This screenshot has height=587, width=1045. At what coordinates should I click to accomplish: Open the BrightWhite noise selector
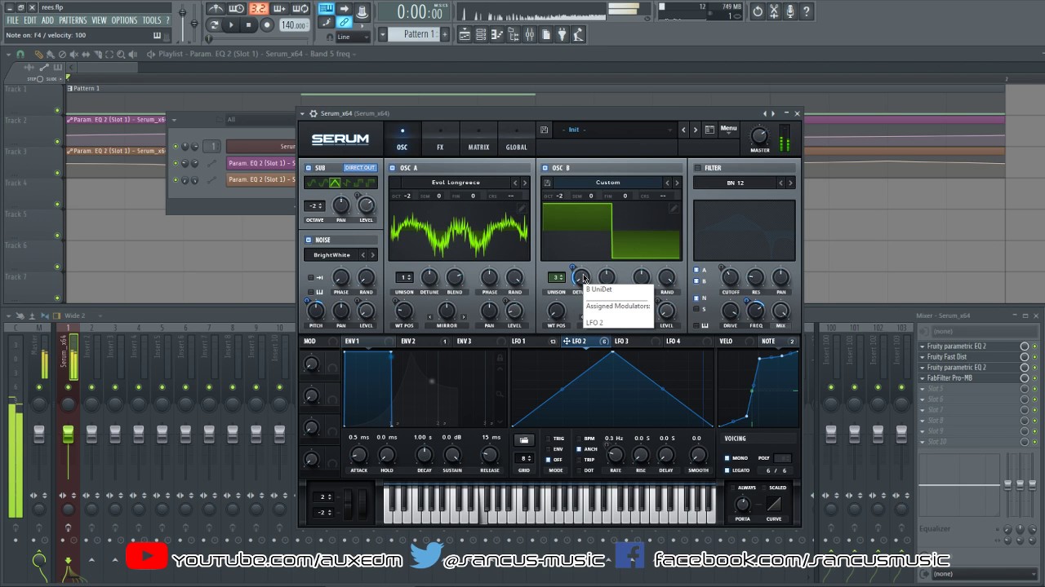[331, 255]
